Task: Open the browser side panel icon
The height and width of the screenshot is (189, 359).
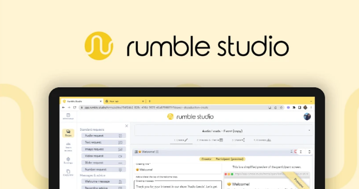Action: pos(300,107)
